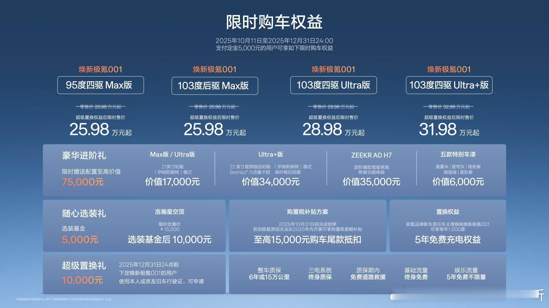Click the footnote announcement text at bottom left
549x308 pixels.
point(63,299)
